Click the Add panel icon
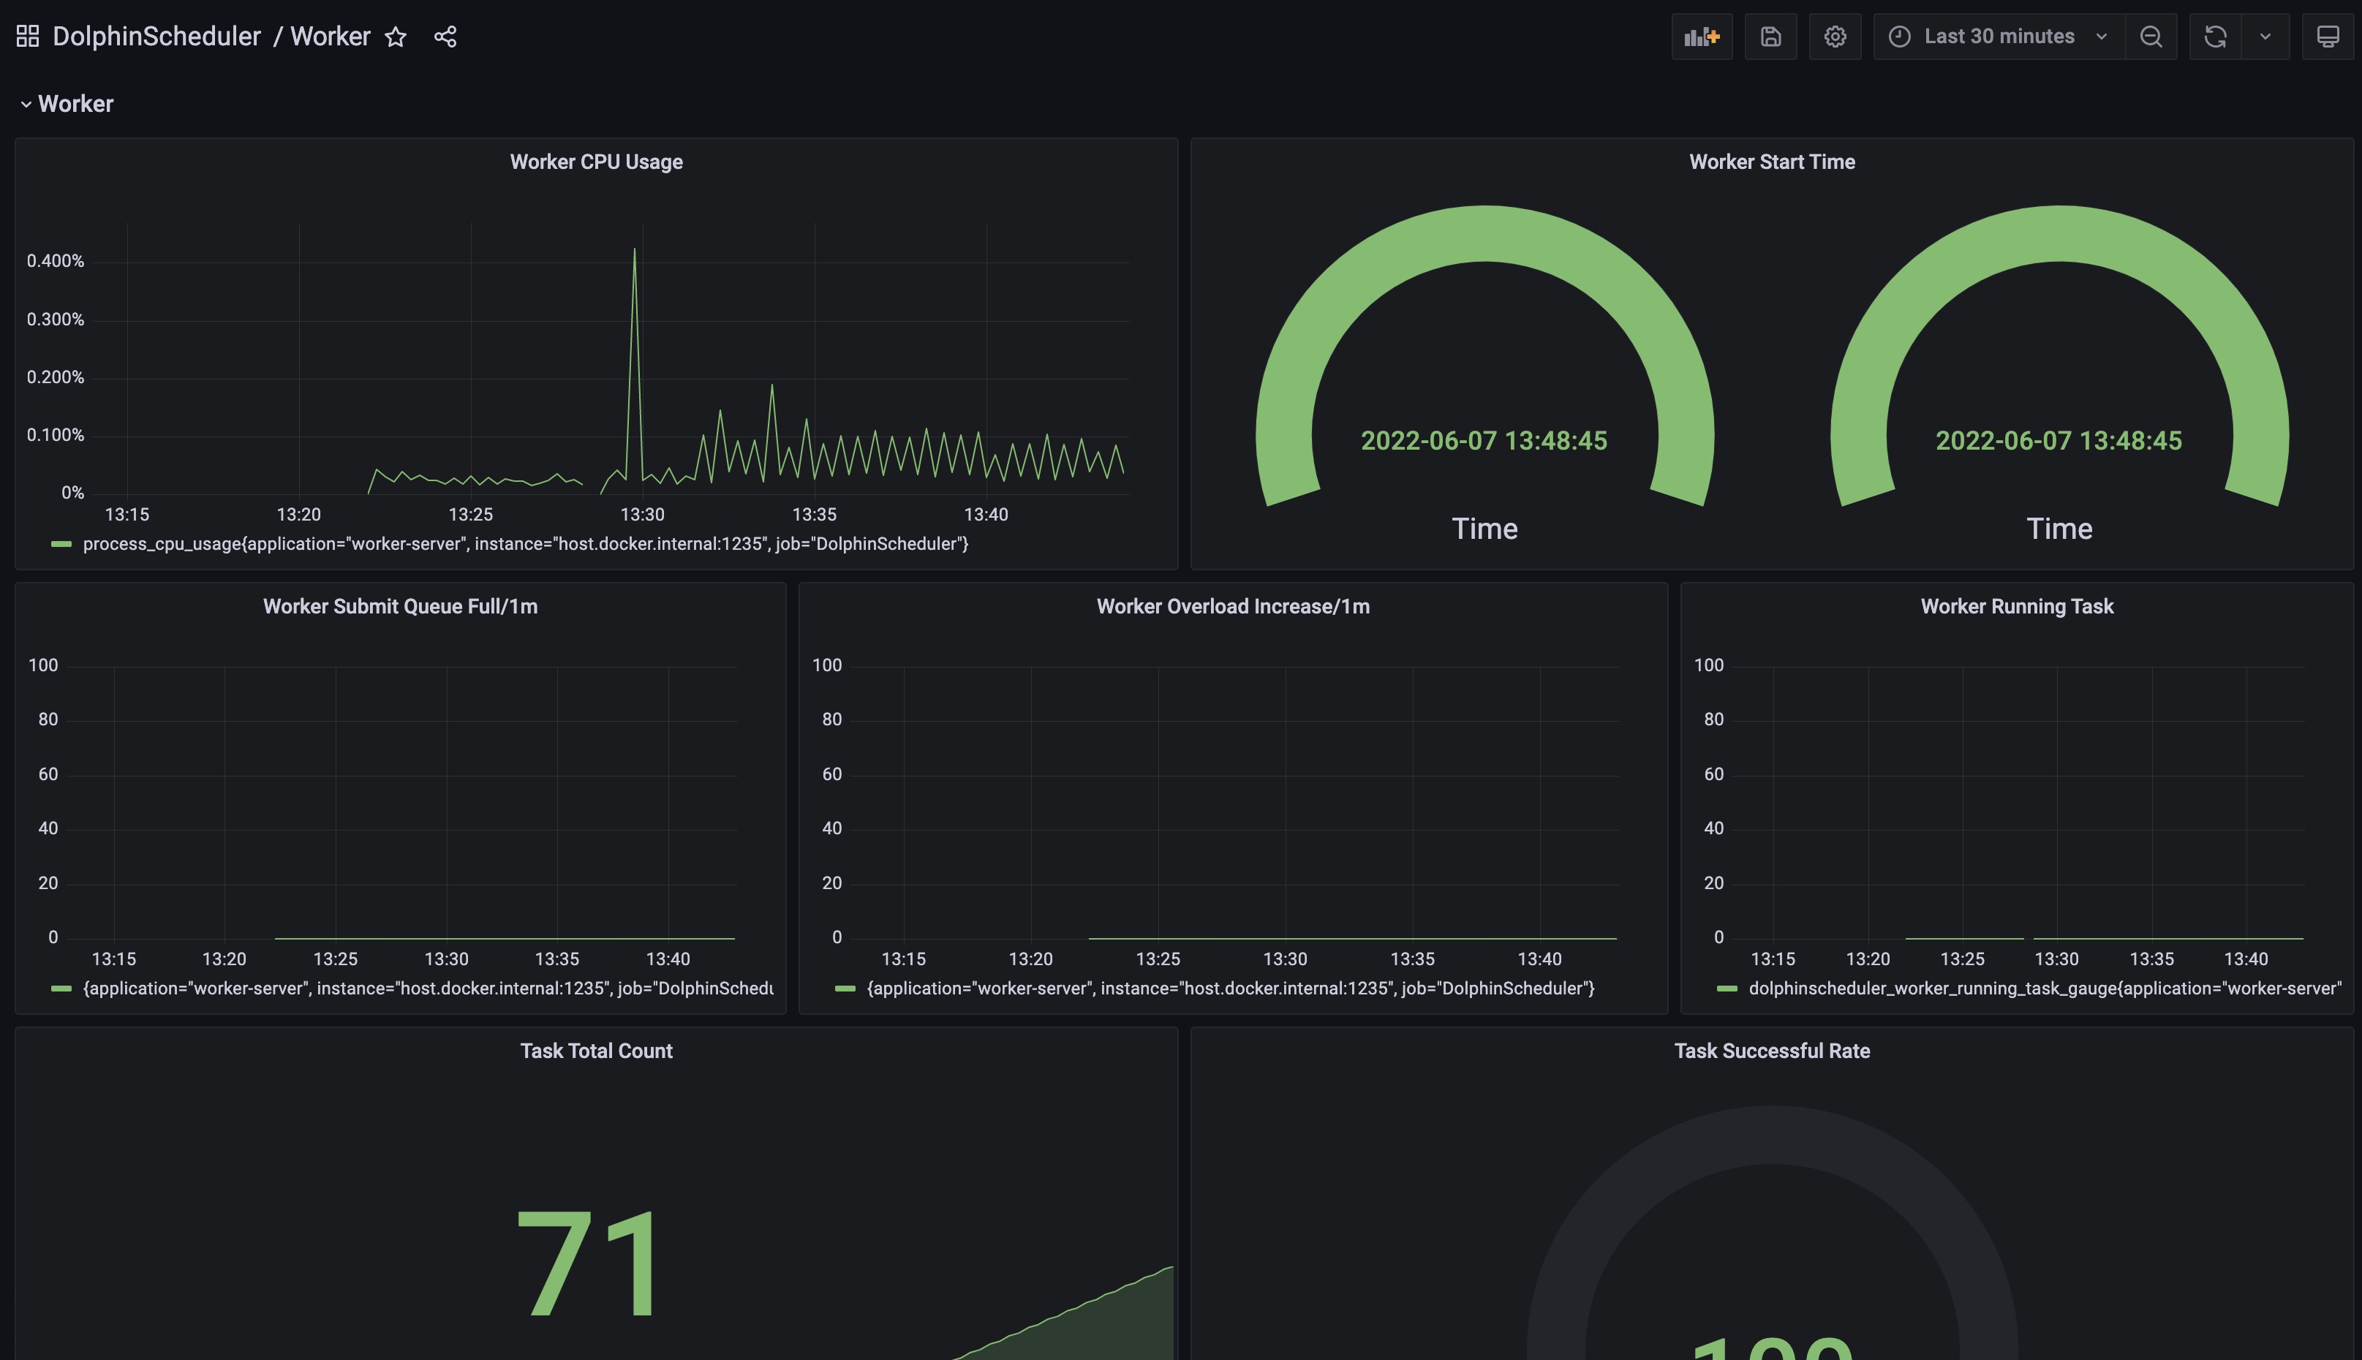 click(1701, 37)
